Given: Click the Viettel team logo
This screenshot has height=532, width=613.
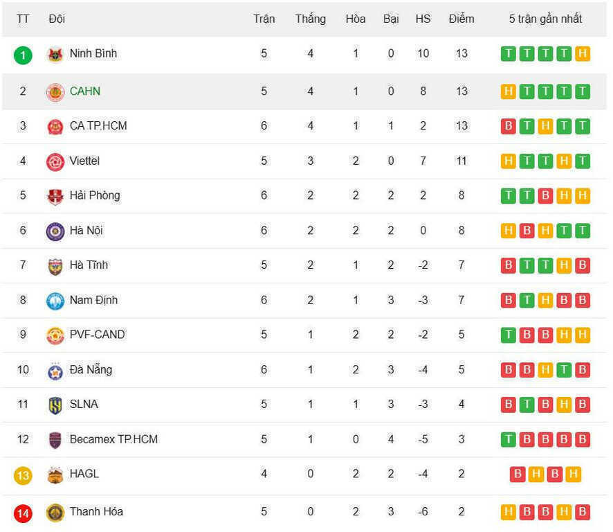Looking at the screenshot, I should point(55,161).
